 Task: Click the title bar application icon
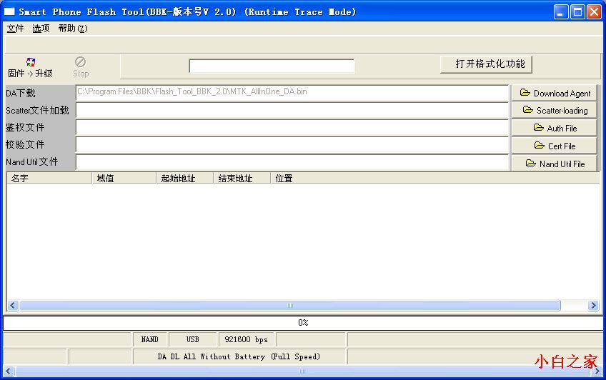click(9, 11)
